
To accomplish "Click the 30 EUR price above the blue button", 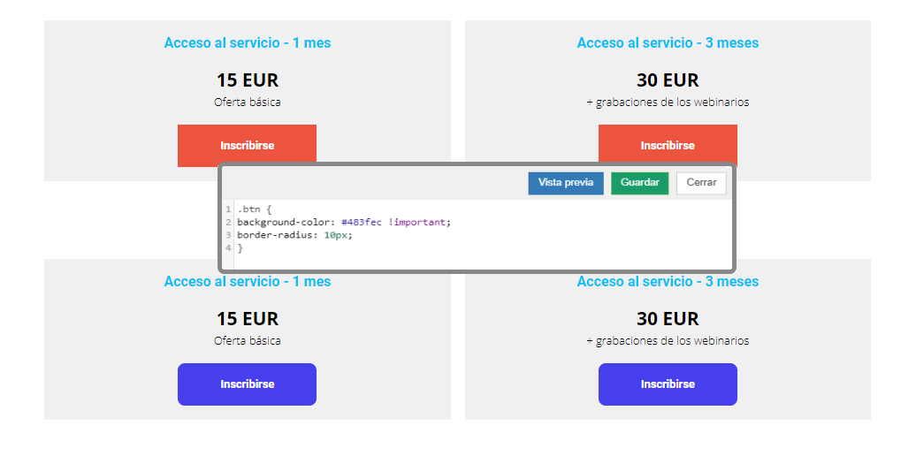I will point(668,319).
